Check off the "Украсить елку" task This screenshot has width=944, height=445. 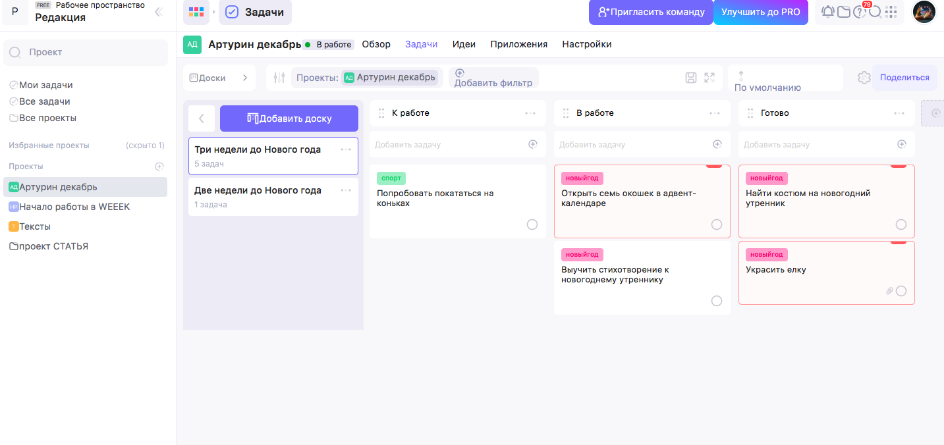[901, 291]
